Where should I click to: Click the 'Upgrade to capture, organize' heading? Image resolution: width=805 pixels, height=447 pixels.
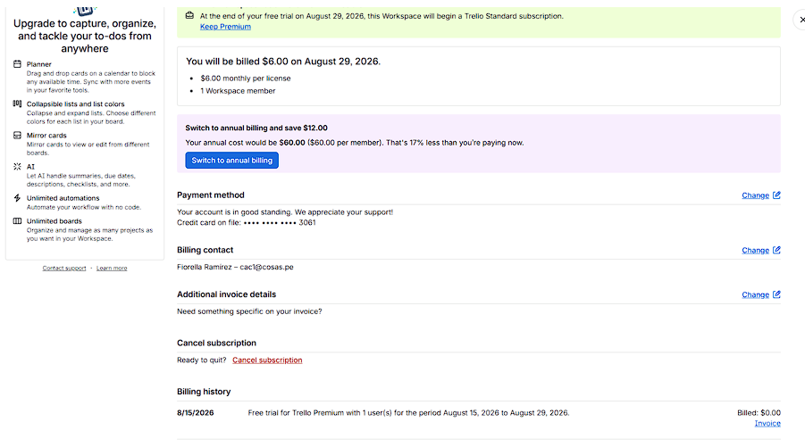tap(85, 36)
